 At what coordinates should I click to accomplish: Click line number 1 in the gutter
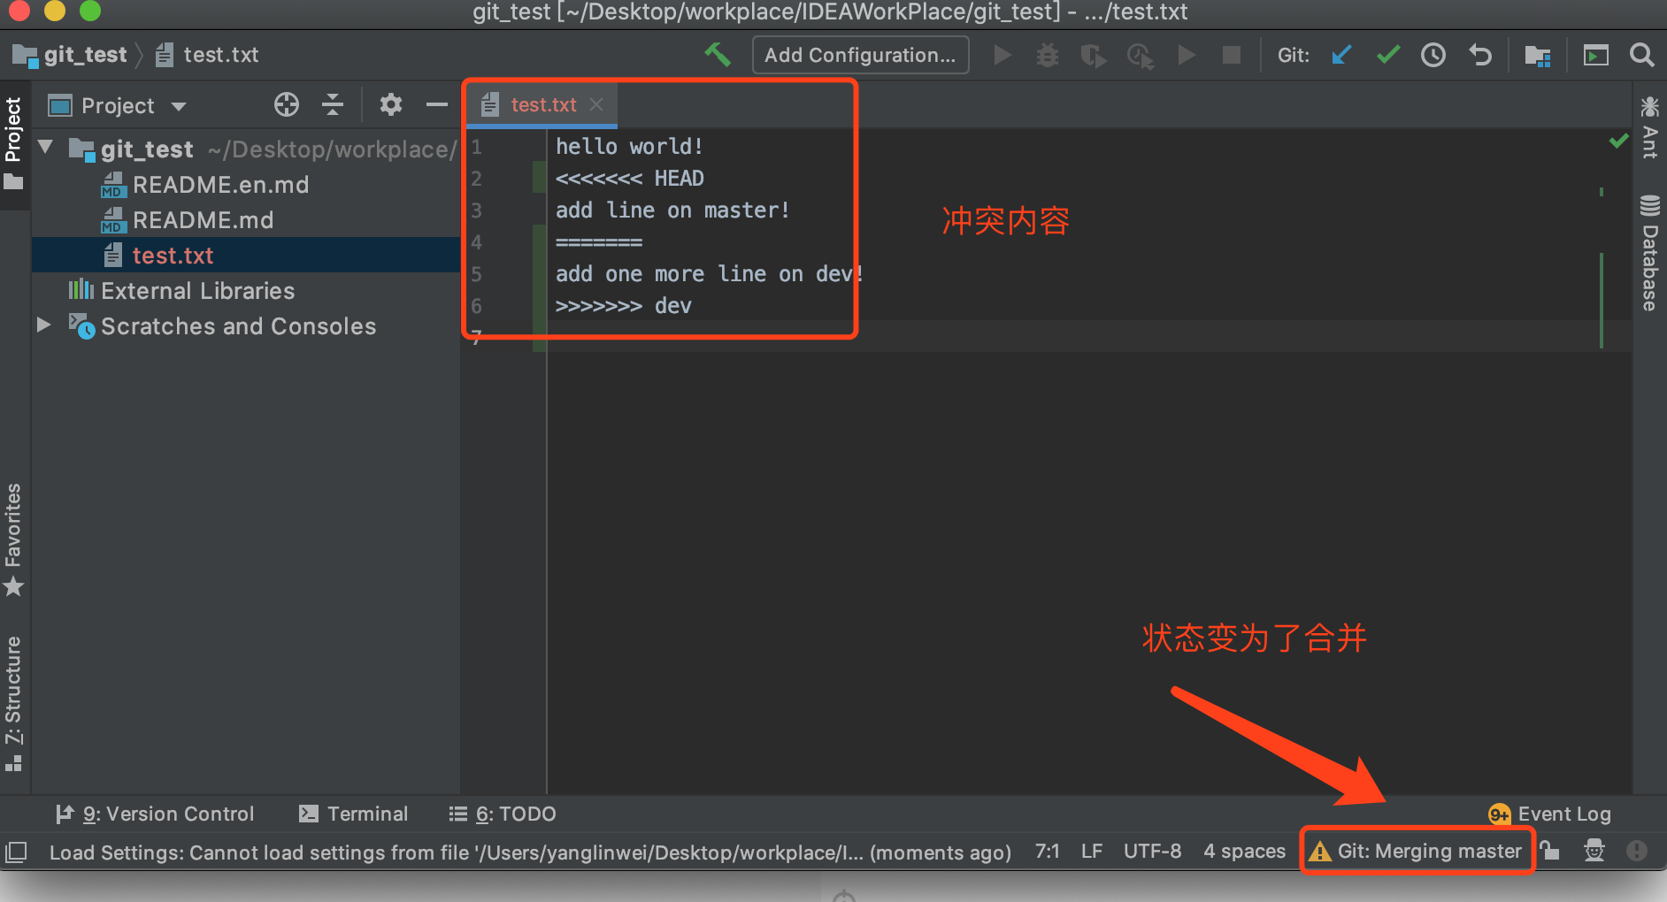[476, 147]
